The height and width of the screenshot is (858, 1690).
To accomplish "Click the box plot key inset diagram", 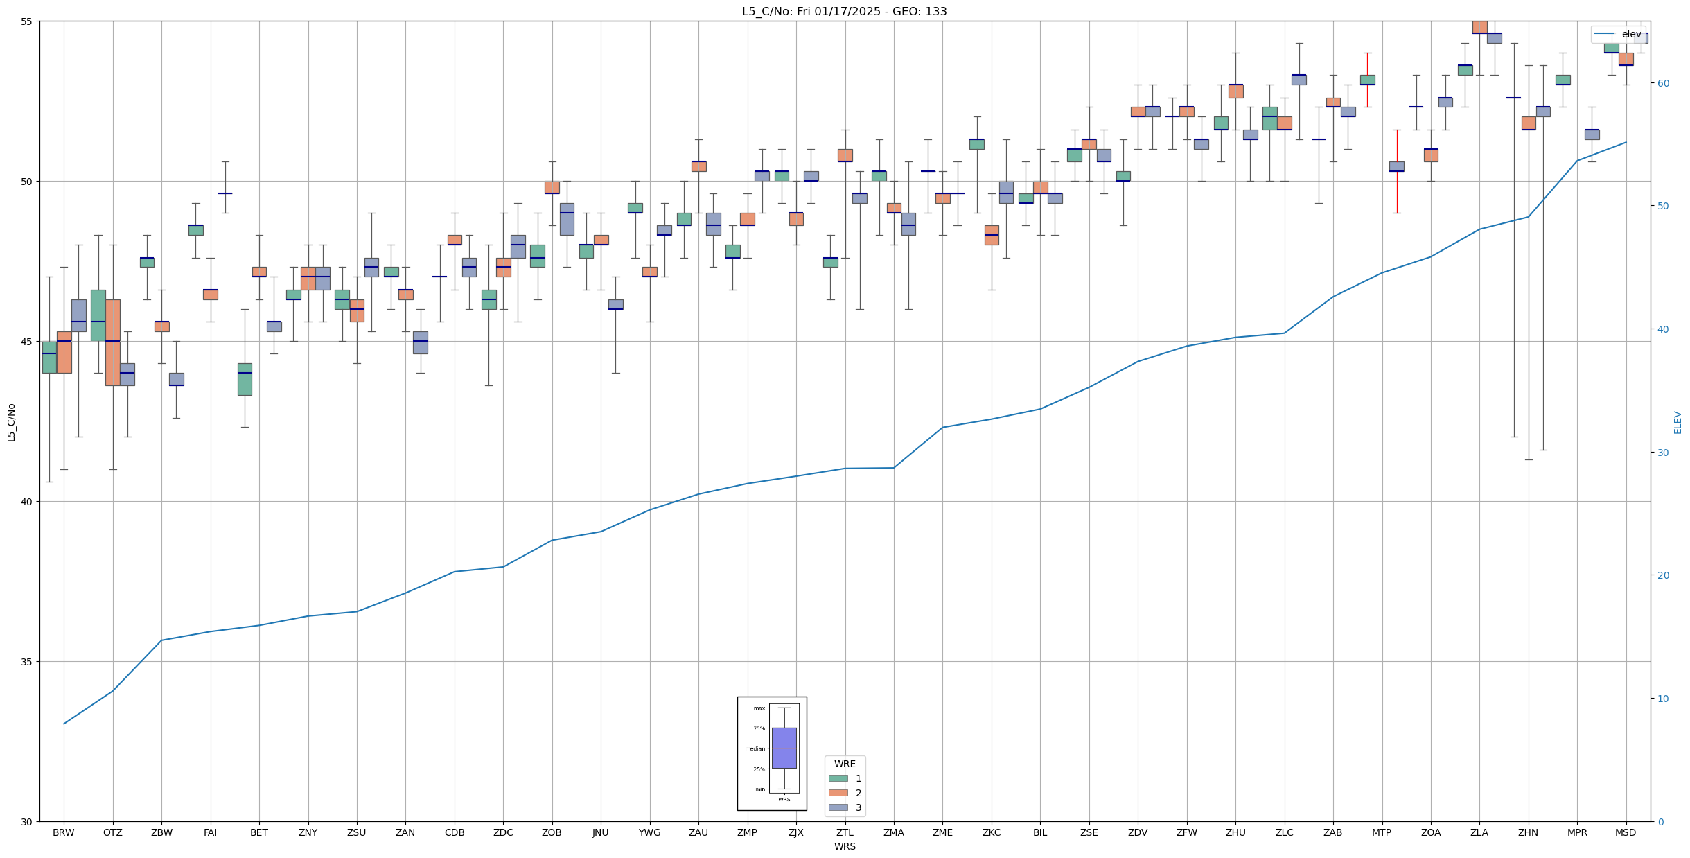I will [772, 753].
